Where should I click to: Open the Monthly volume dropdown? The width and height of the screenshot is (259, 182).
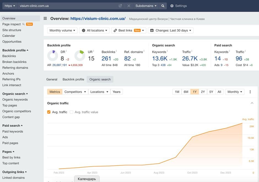(x=62, y=31)
